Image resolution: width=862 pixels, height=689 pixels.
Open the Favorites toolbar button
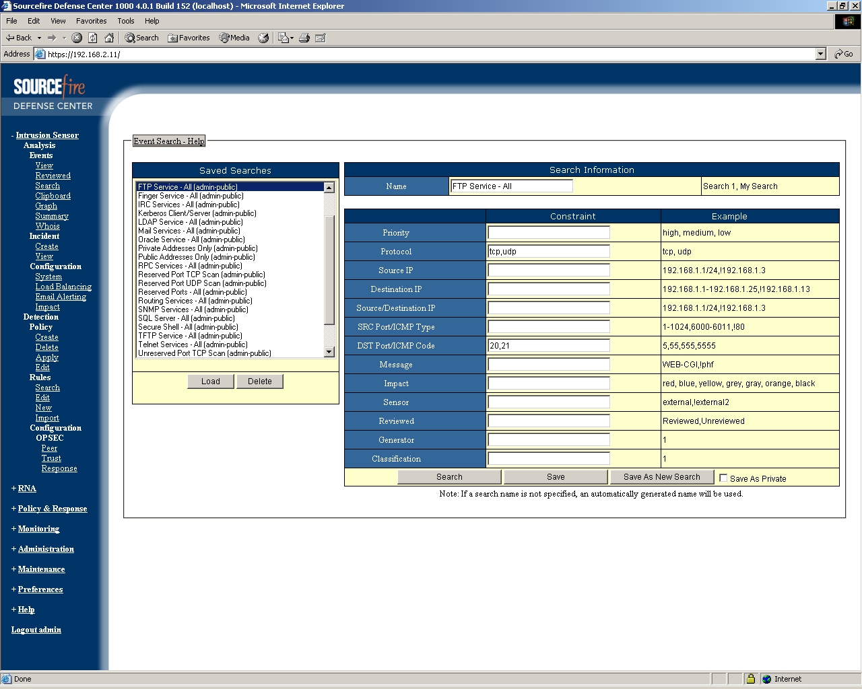pos(189,38)
